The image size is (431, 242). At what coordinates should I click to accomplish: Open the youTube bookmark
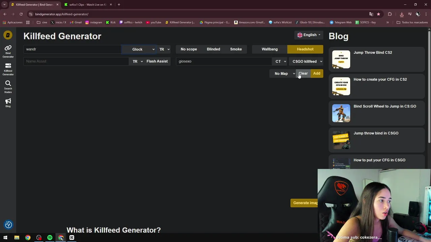(154, 23)
